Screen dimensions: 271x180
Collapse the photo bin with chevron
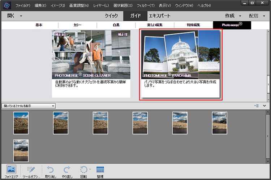[264, 106]
